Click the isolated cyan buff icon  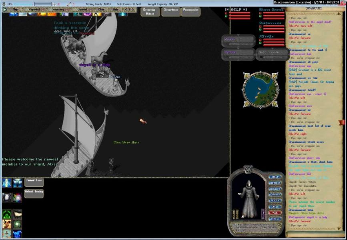pyautogui.click(x=122, y=14)
